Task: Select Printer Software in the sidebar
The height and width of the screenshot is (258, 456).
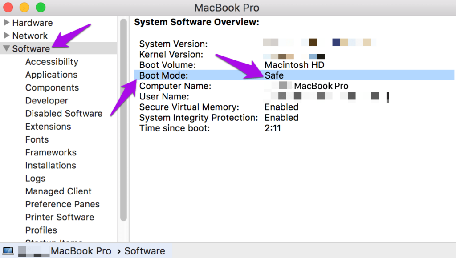Action: pos(60,217)
